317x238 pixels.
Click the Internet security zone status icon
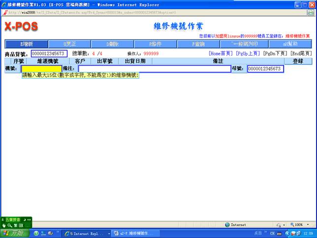click(x=235, y=225)
